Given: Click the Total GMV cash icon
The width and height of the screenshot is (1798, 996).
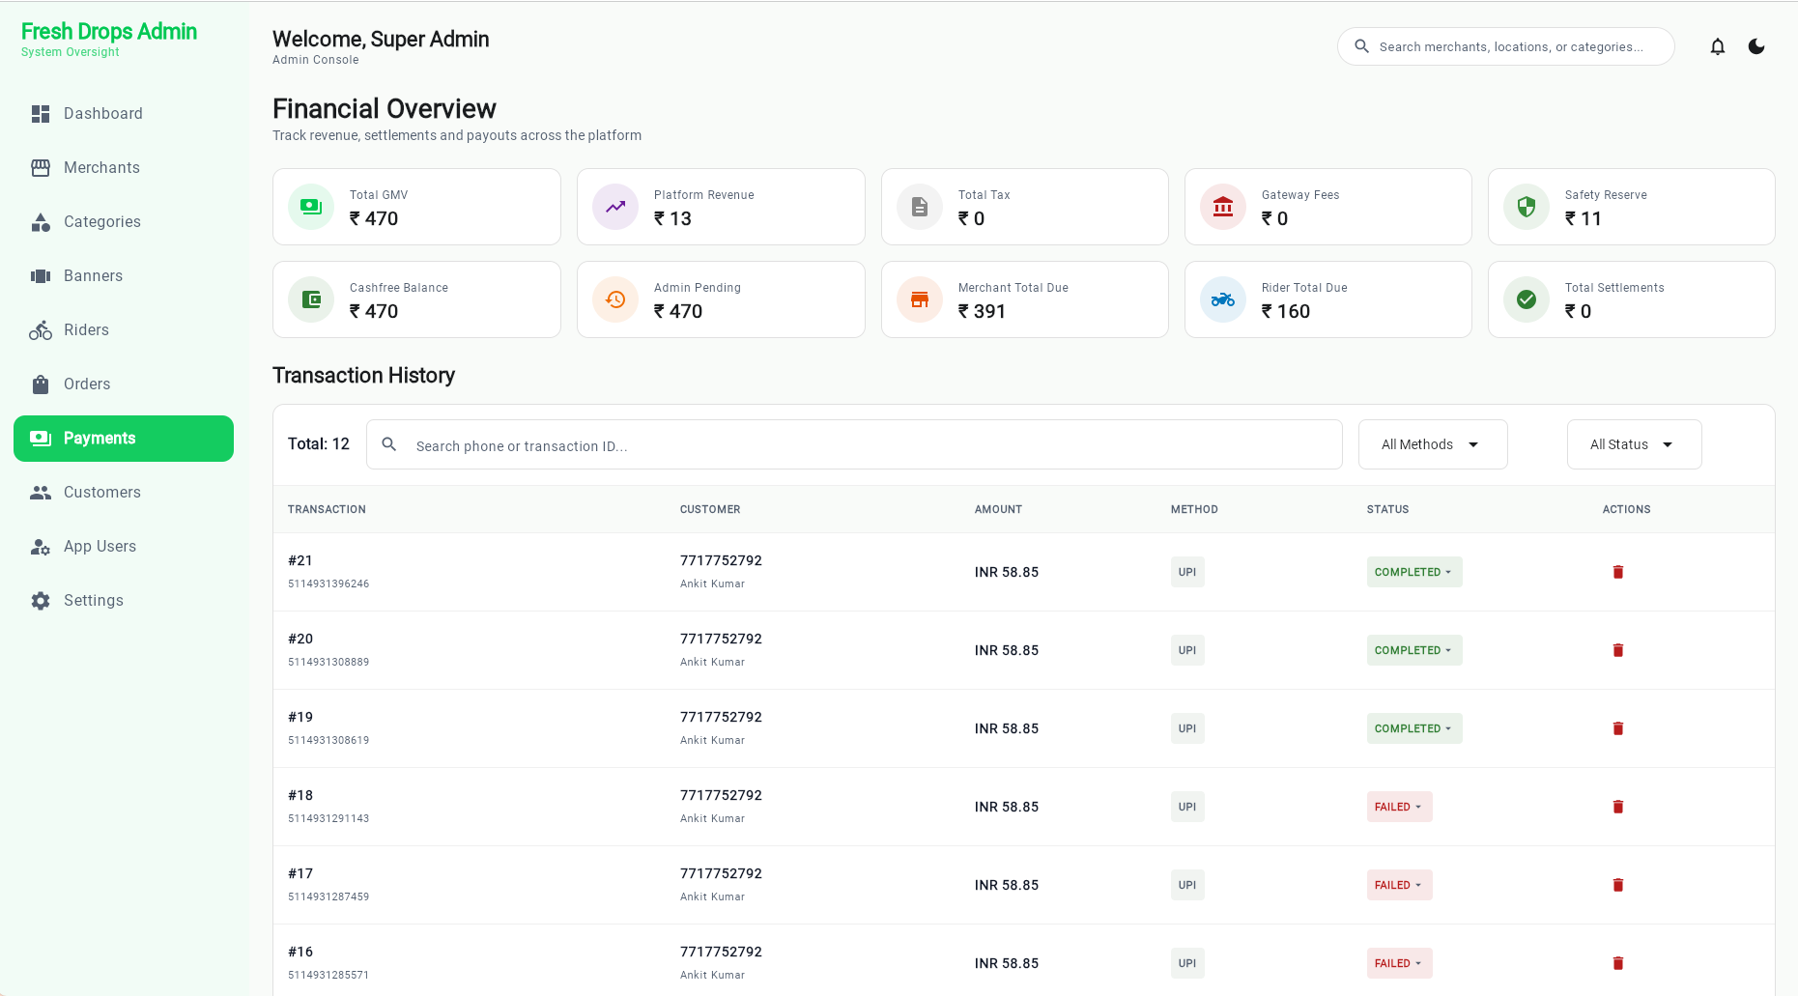Looking at the screenshot, I should [311, 207].
